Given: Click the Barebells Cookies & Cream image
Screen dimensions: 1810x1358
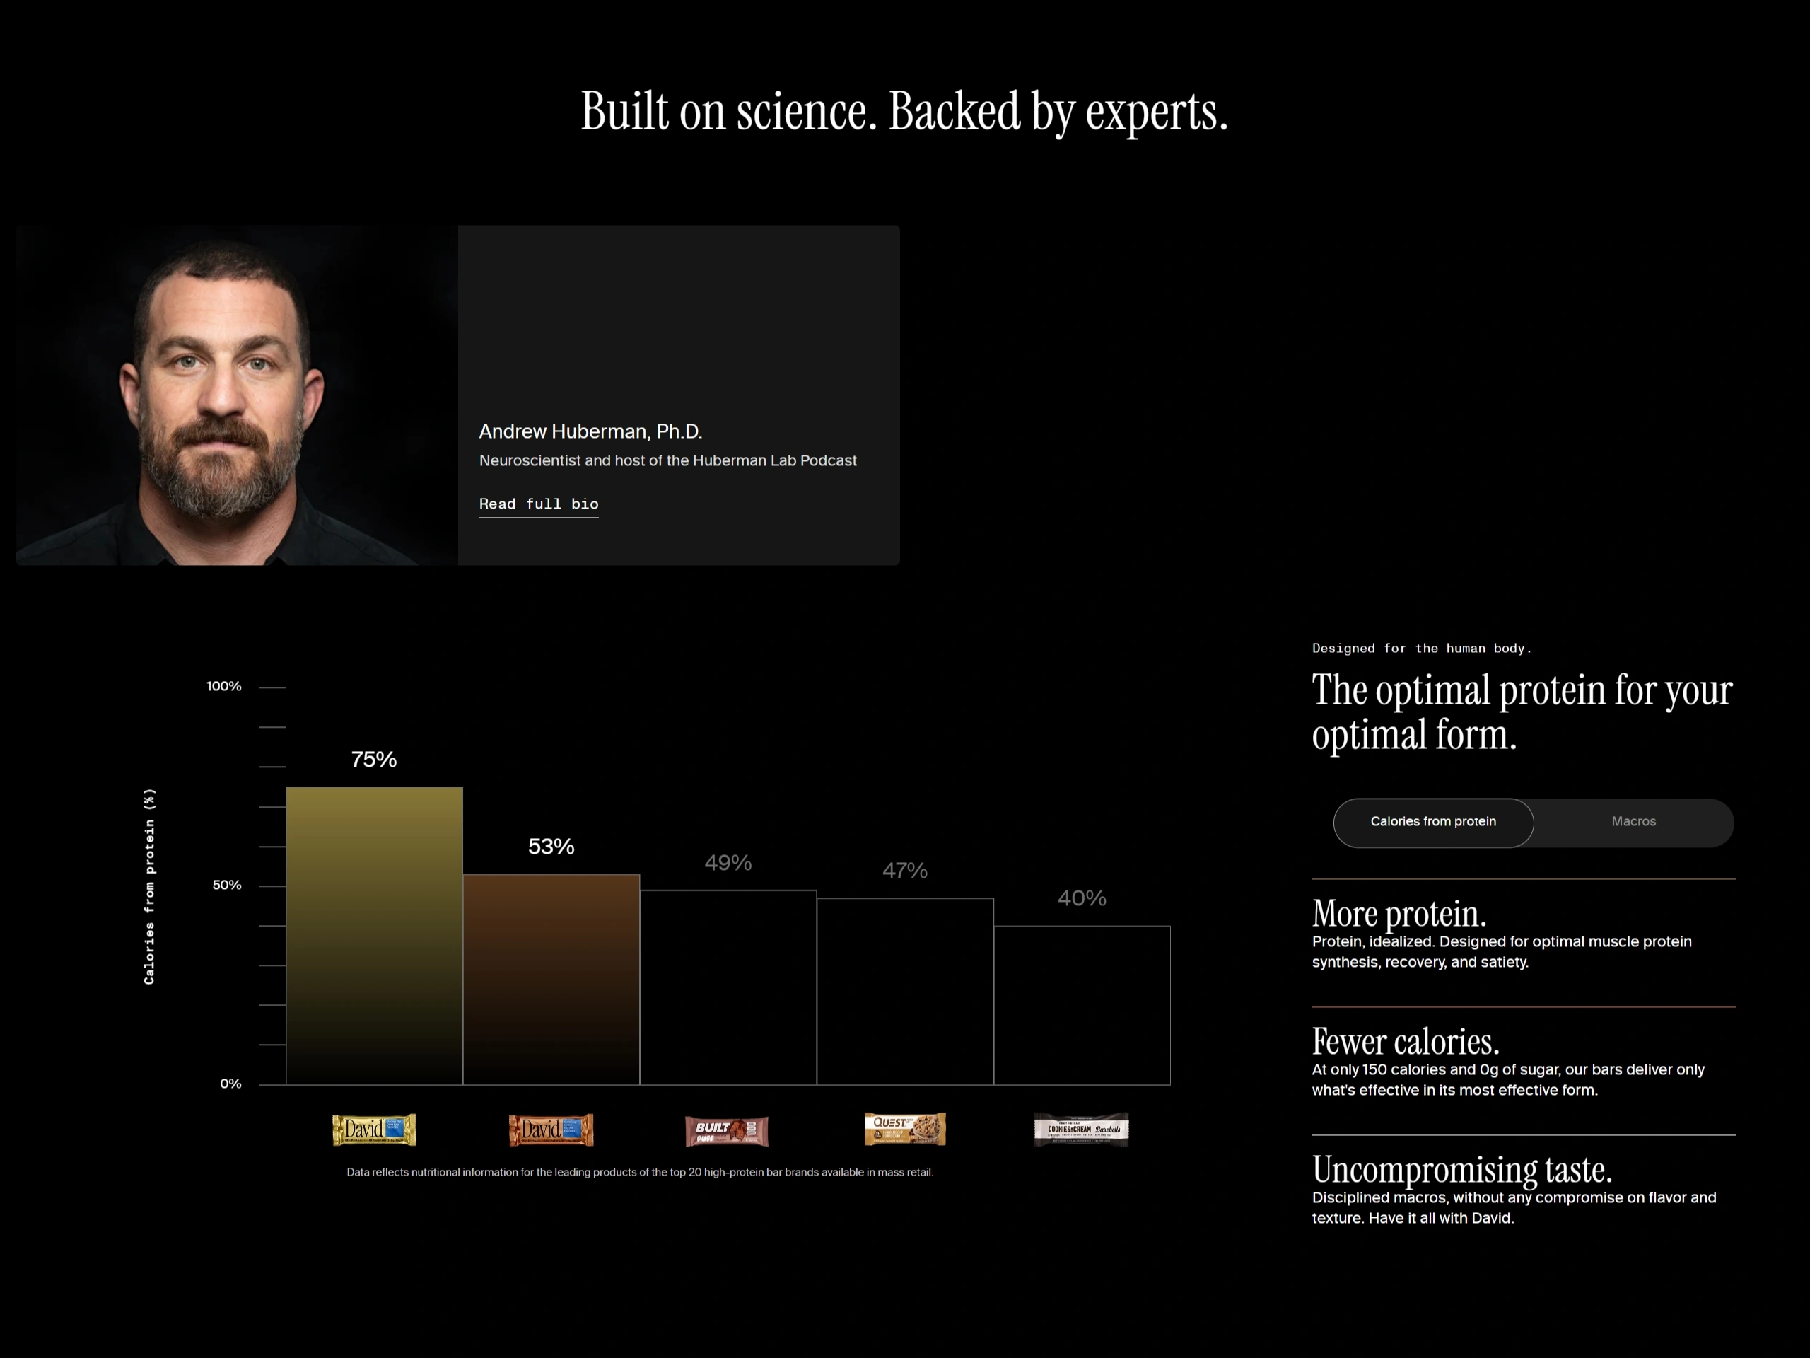Looking at the screenshot, I should (1081, 1130).
